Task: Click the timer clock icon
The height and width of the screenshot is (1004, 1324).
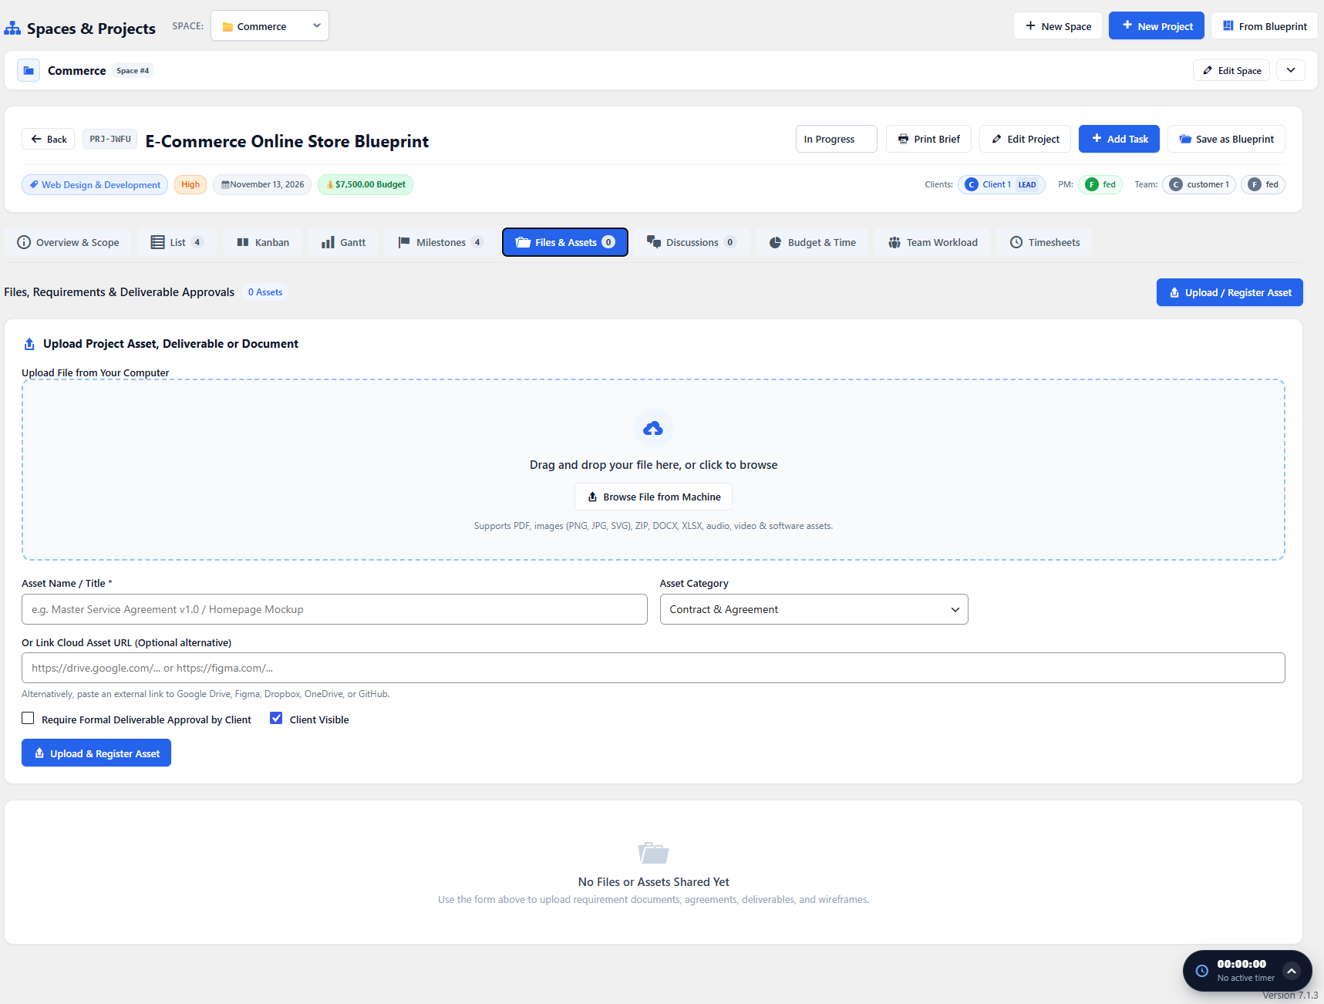Action: (x=1201, y=971)
